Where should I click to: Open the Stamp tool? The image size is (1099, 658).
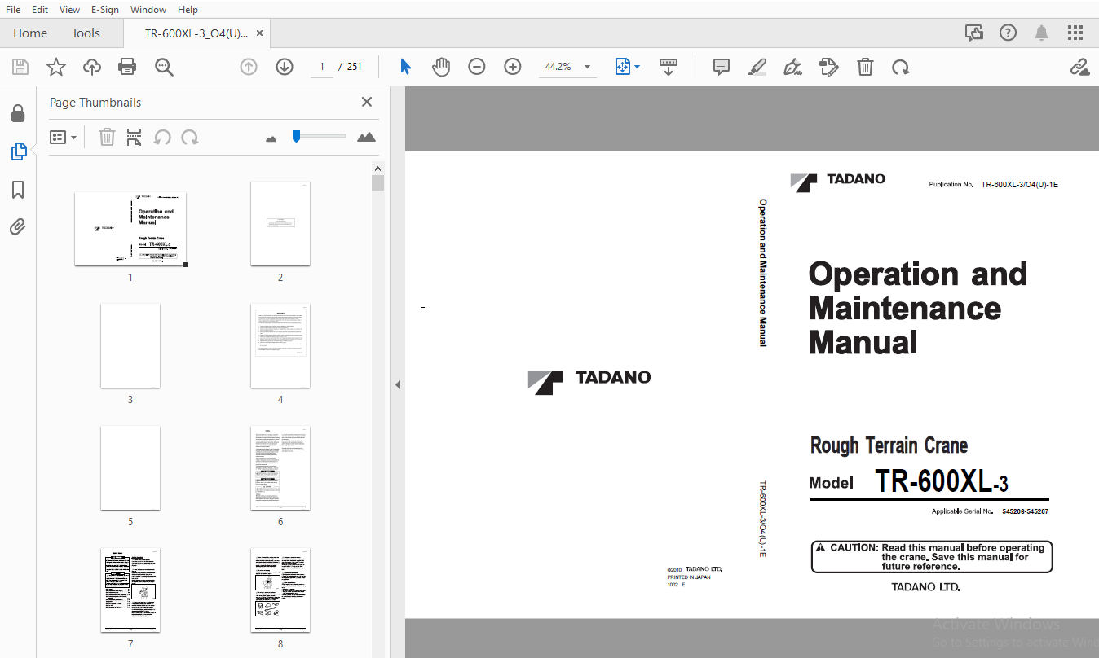pos(829,67)
